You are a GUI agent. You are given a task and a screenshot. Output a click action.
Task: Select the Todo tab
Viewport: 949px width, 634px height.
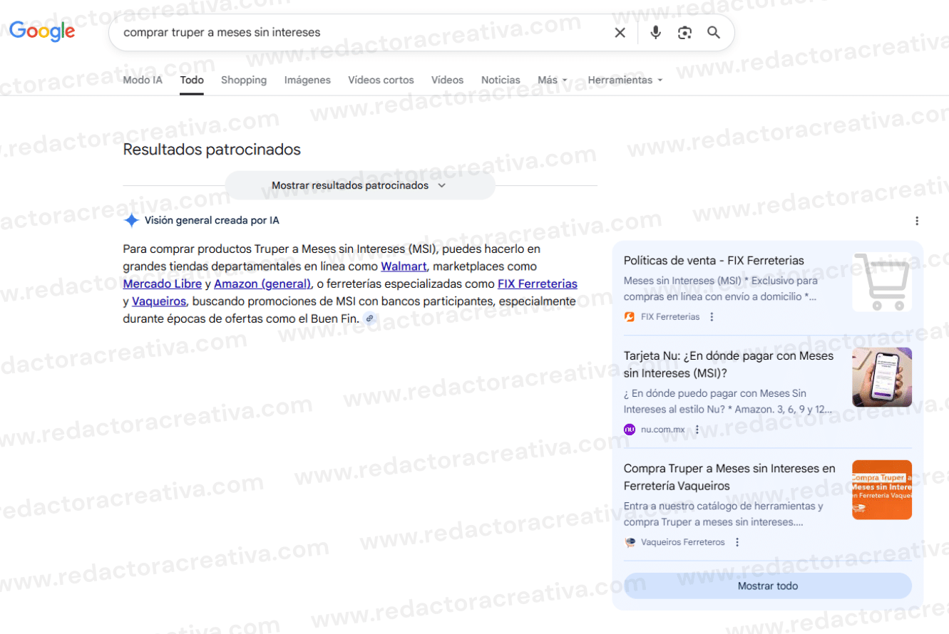coord(192,80)
